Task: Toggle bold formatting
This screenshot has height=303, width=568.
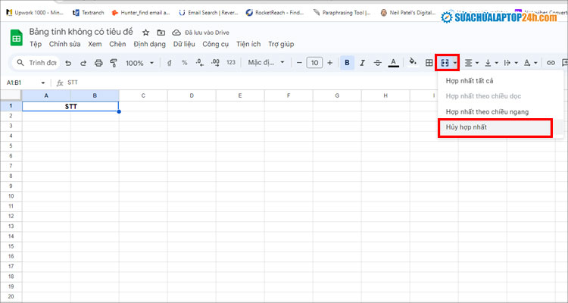Action: point(347,63)
